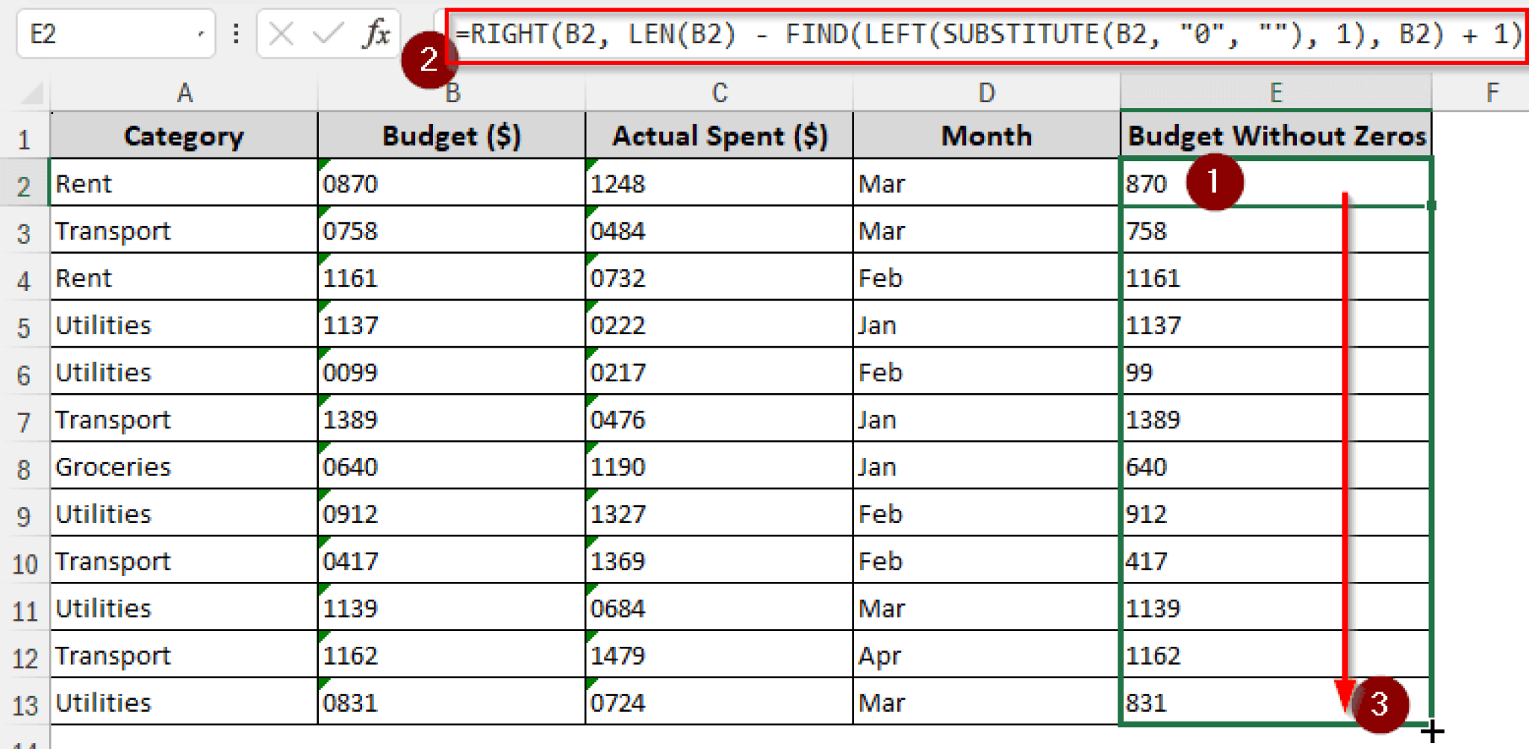This screenshot has height=749, width=1529.
Task: Click the fill handle on cell E2
Action: coord(1430,205)
